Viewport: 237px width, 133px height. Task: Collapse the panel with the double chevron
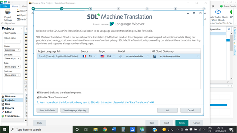[229, 29]
